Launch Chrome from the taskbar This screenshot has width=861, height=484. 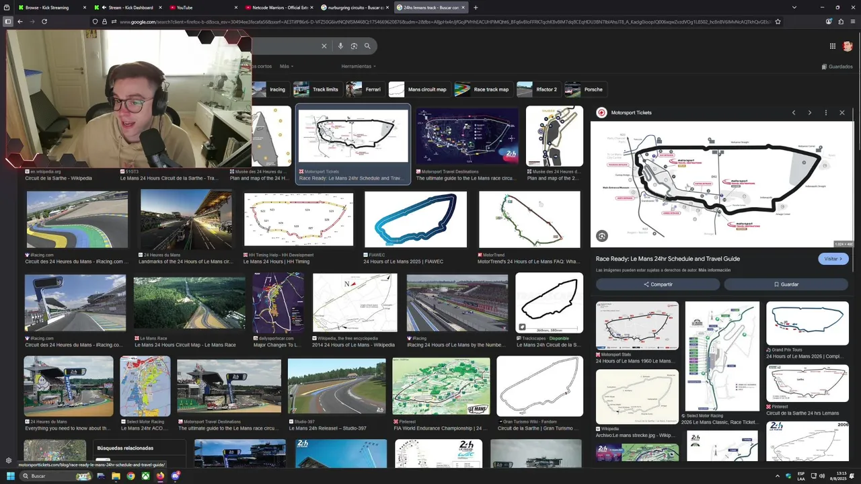click(130, 476)
